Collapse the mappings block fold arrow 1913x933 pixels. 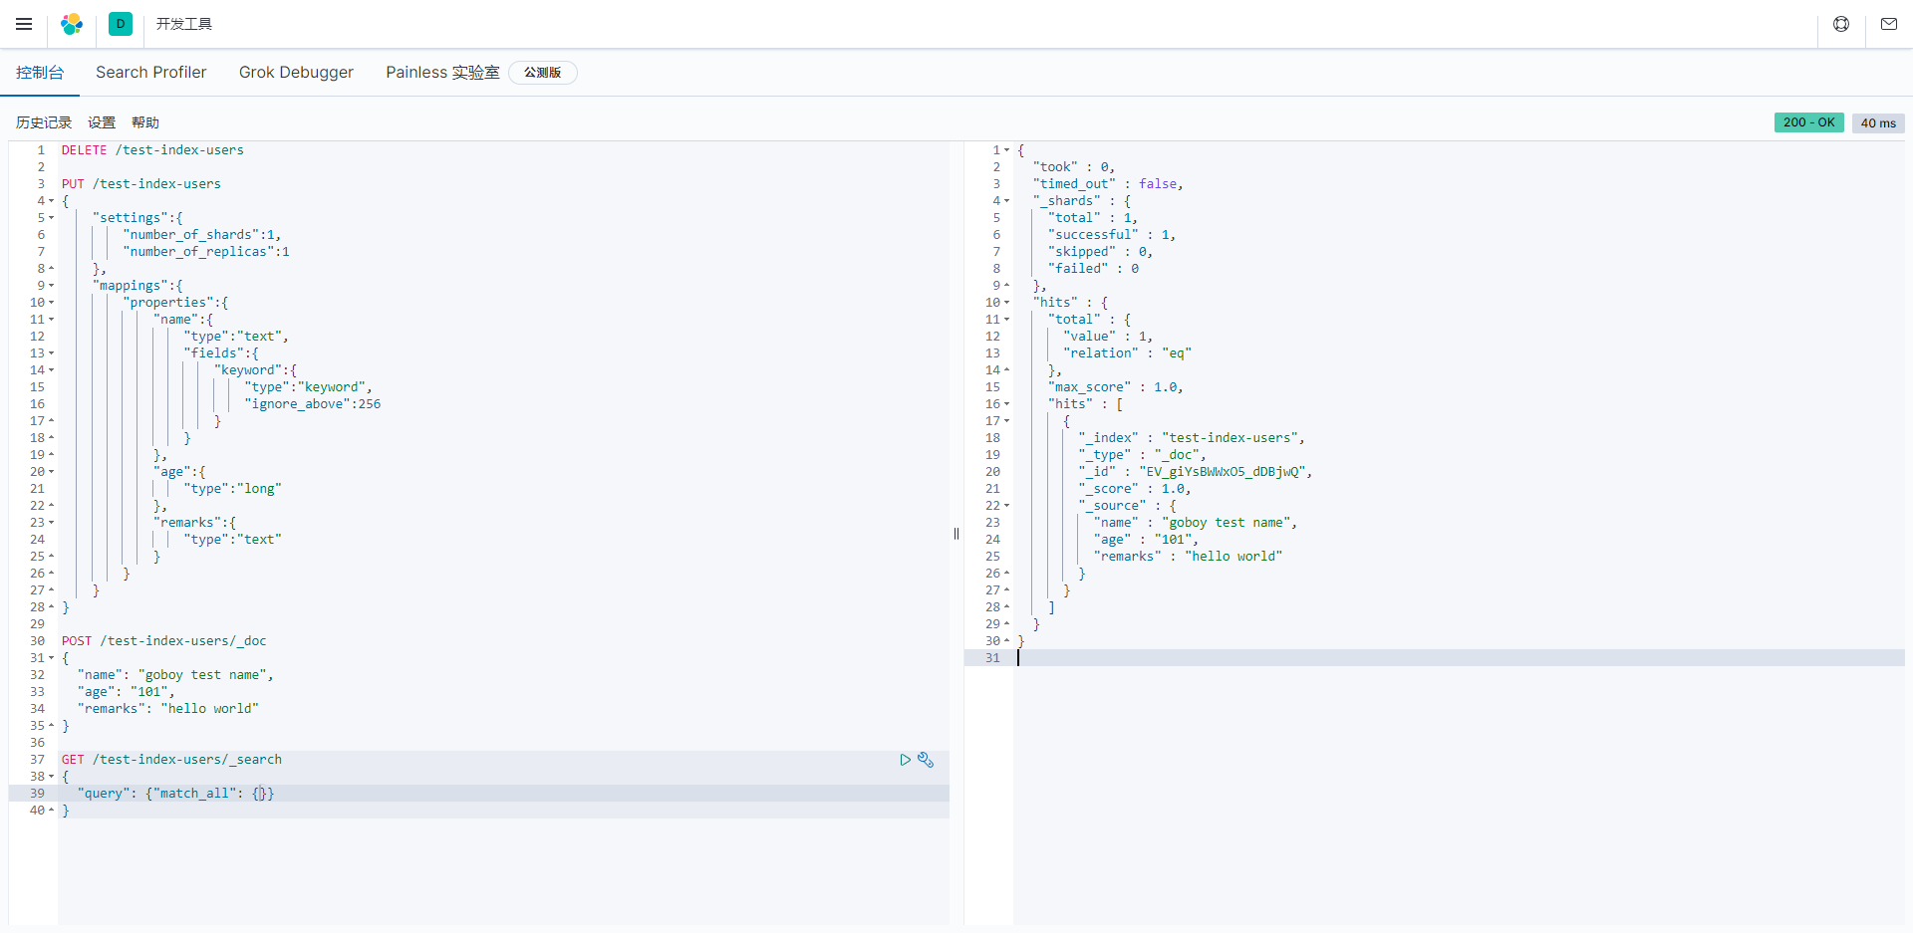51,286
